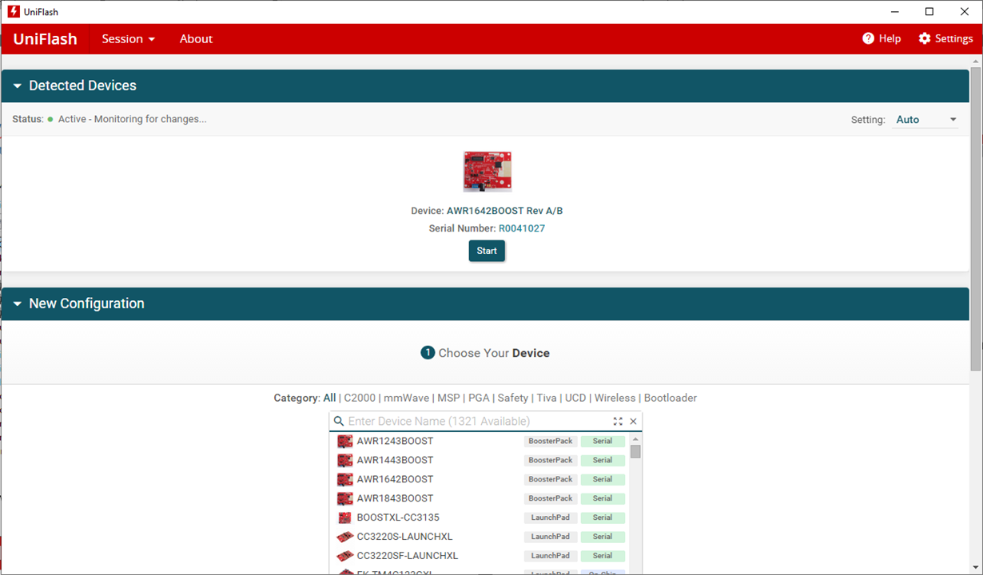
Task: Filter devices by Tiva category
Action: pos(547,398)
